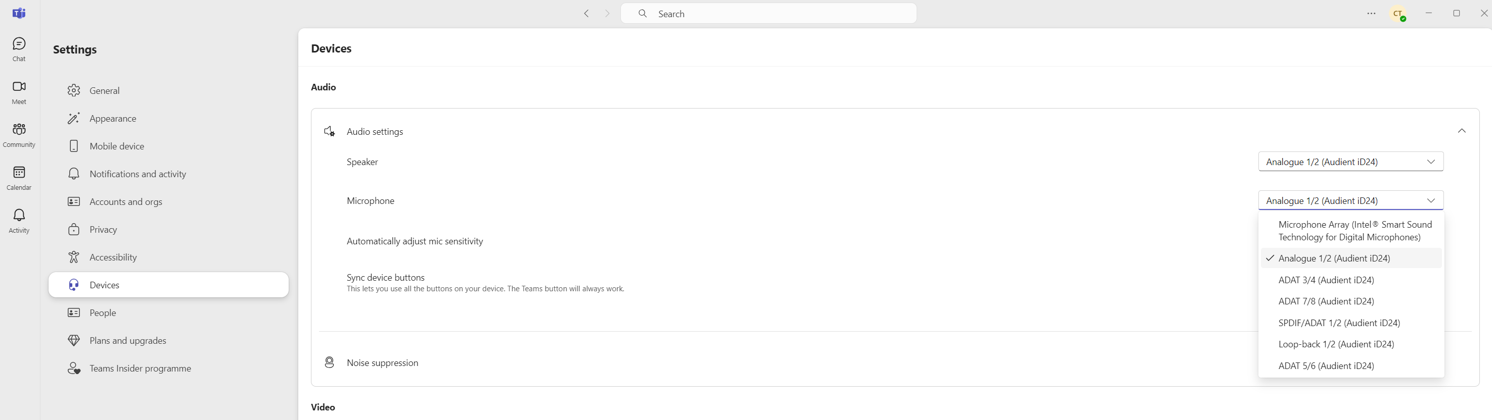Navigate back with the left arrow
The width and height of the screenshot is (1492, 420).
click(x=586, y=13)
